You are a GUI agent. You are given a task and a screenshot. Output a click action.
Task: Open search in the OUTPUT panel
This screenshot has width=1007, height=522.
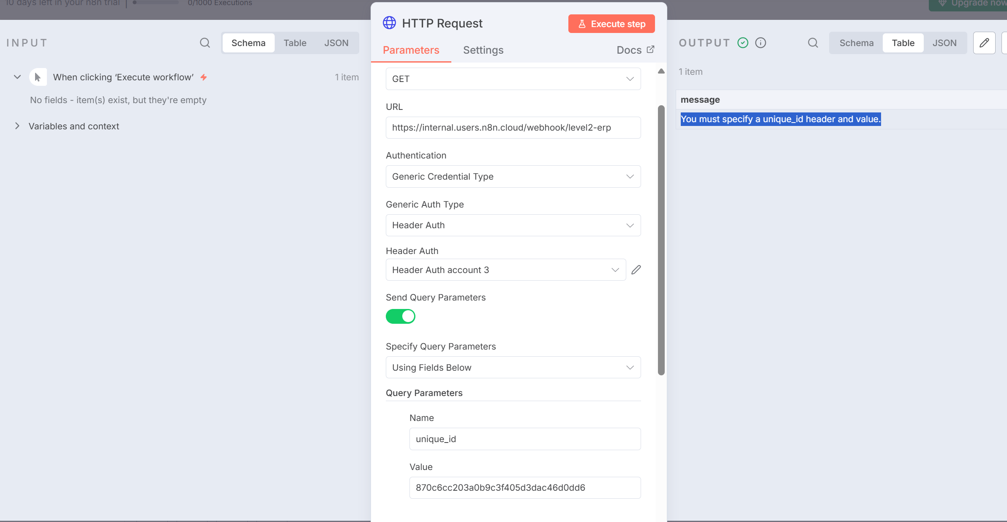tap(813, 43)
